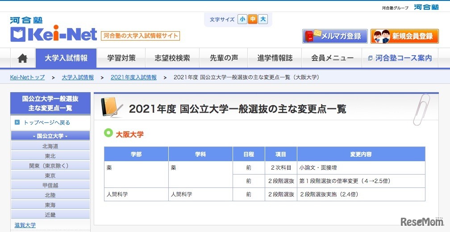
Task: Open メルマガ登録 mail magazine signup
Action: point(335,37)
